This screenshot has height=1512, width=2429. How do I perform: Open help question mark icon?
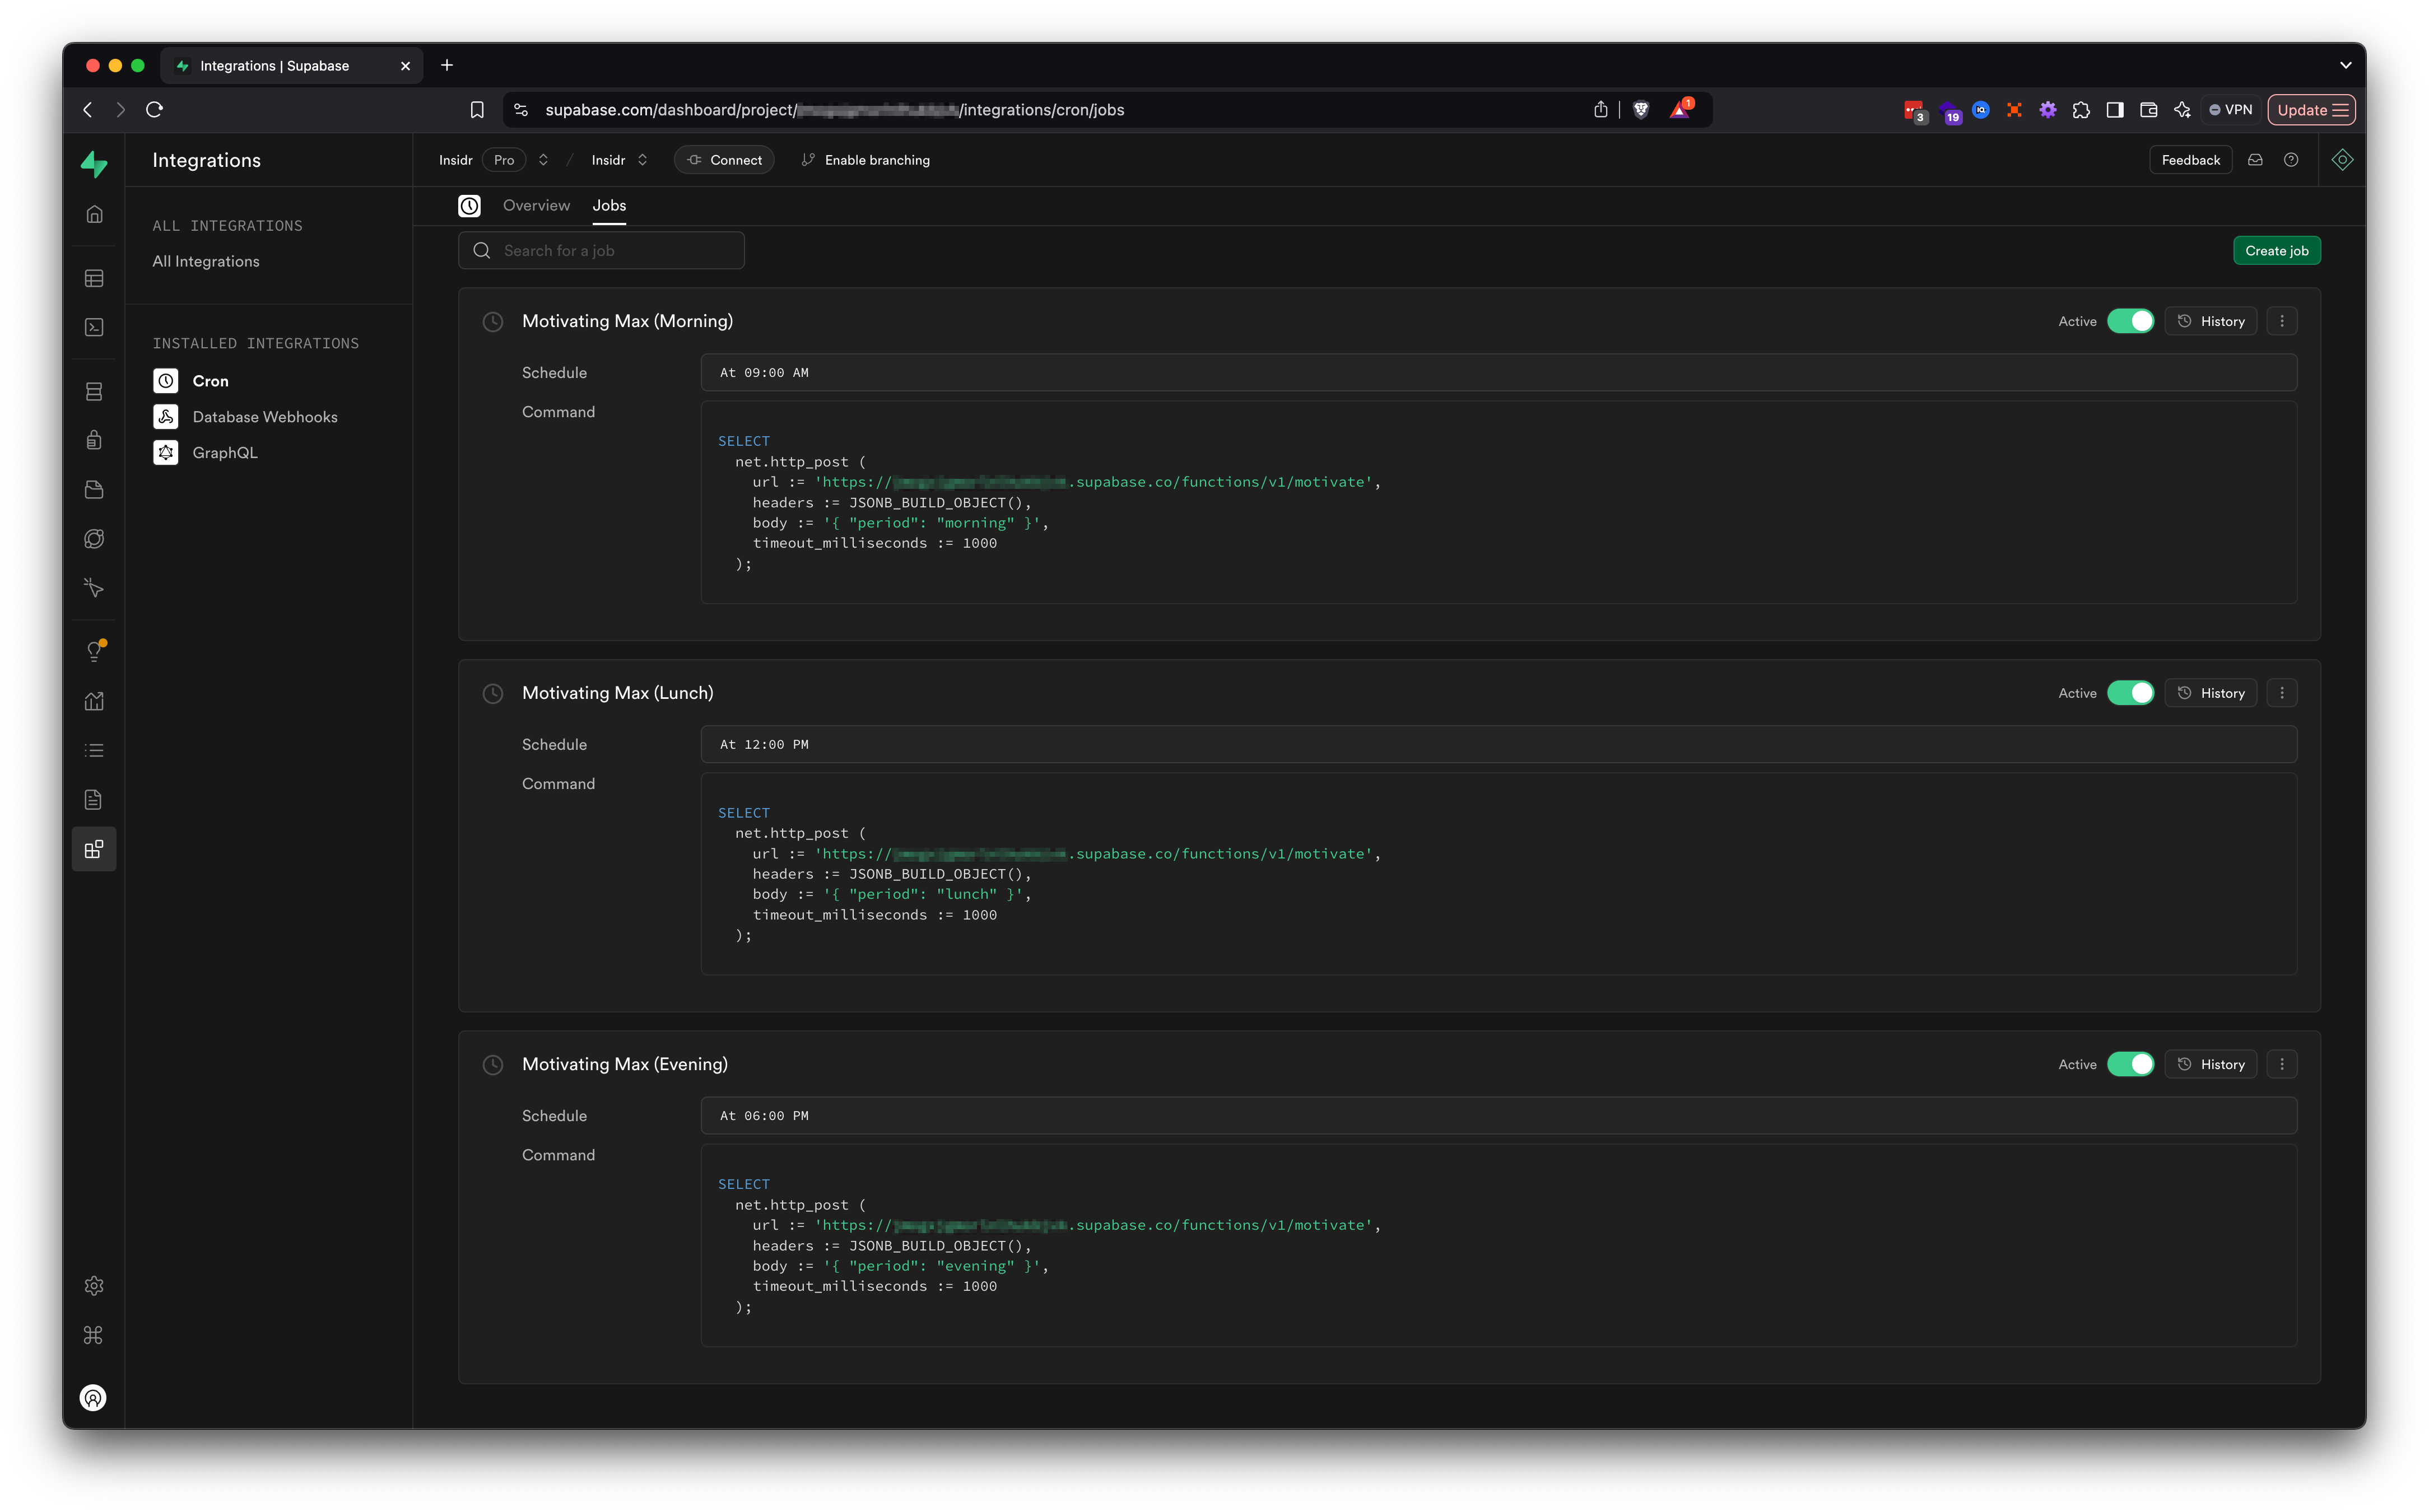click(2291, 160)
